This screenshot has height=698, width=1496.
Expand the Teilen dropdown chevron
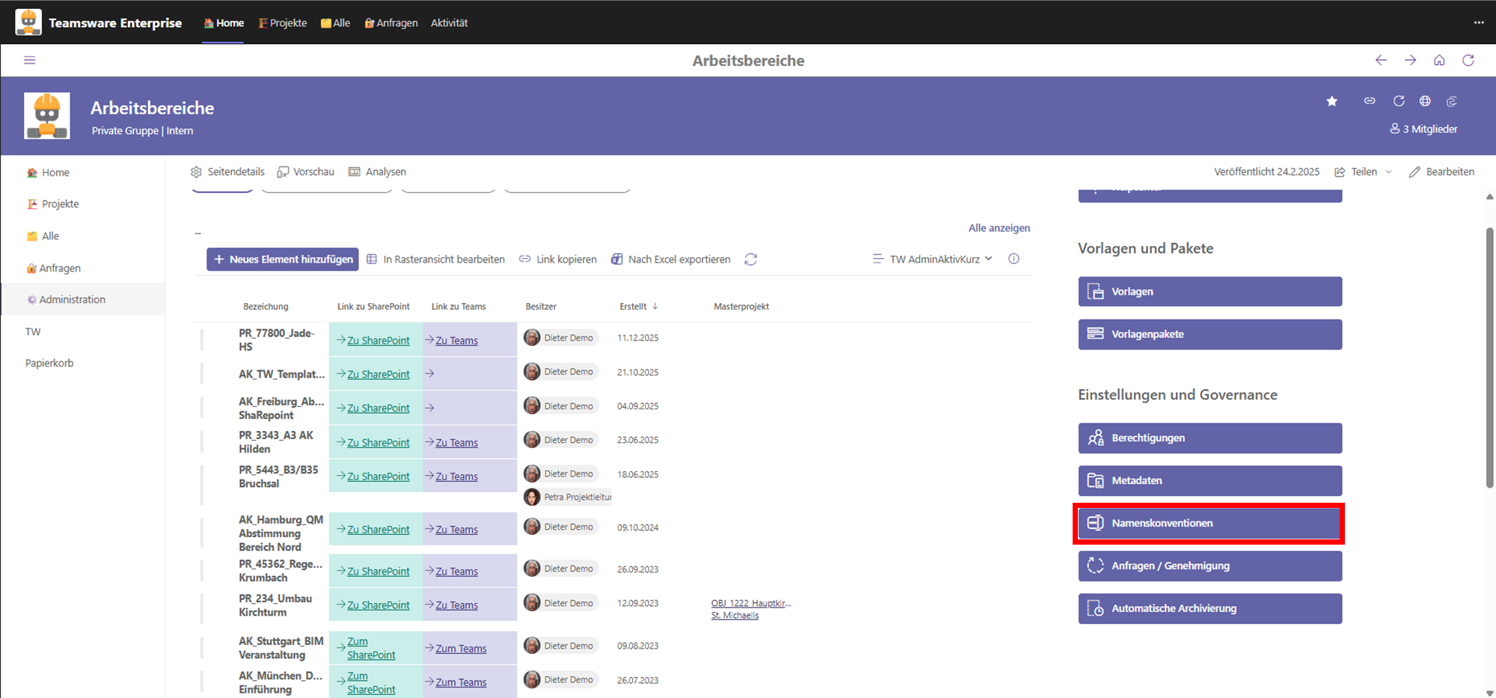click(x=1388, y=172)
